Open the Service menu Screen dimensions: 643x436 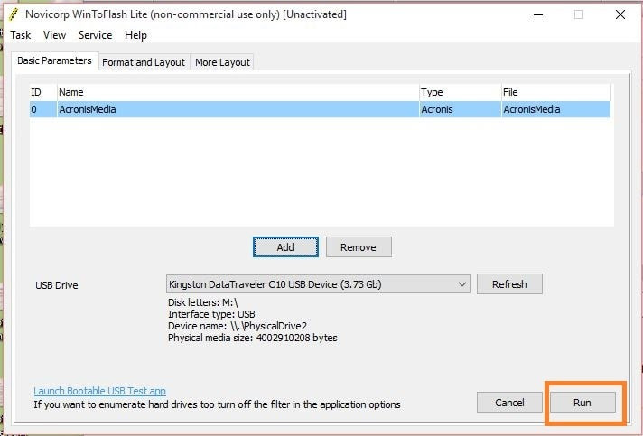click(x=95, y=35)
